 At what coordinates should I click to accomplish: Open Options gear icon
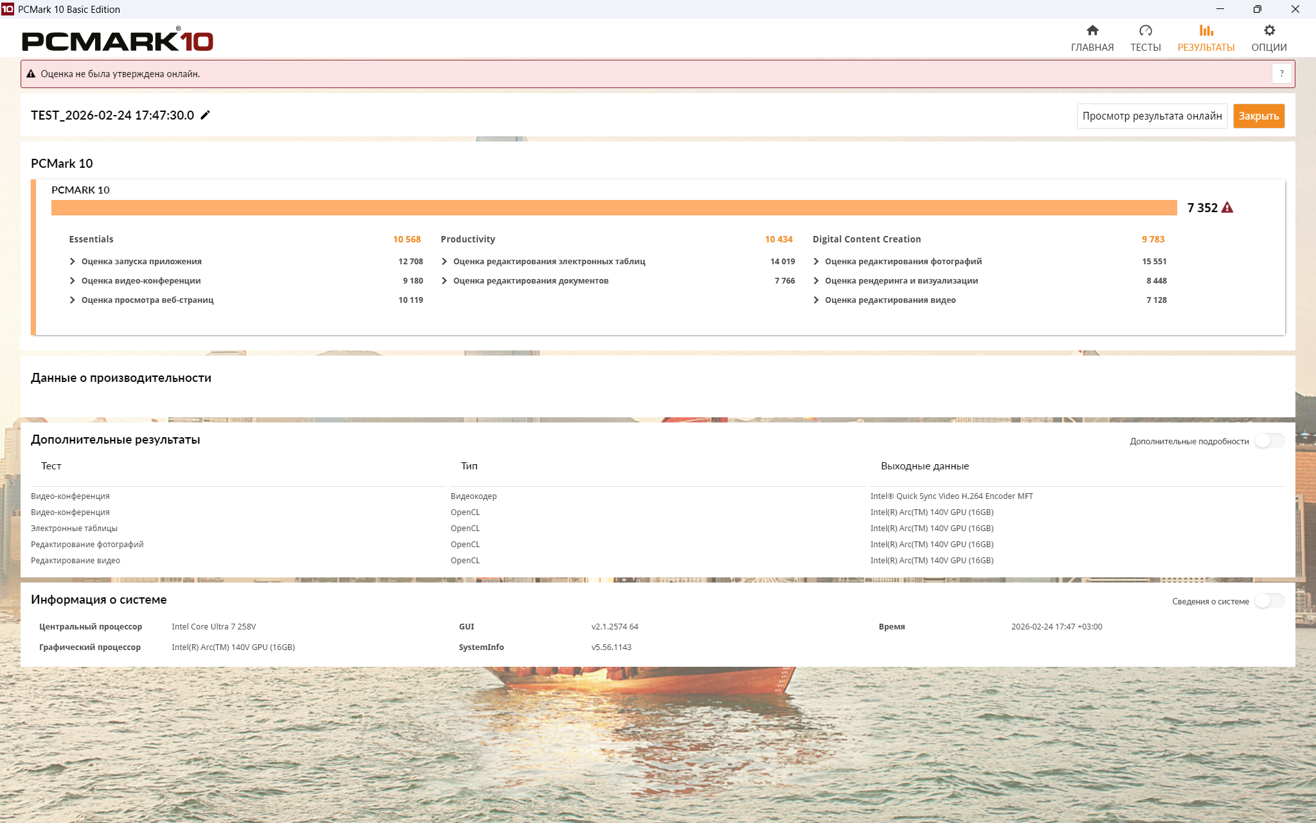coord(1268,30)
